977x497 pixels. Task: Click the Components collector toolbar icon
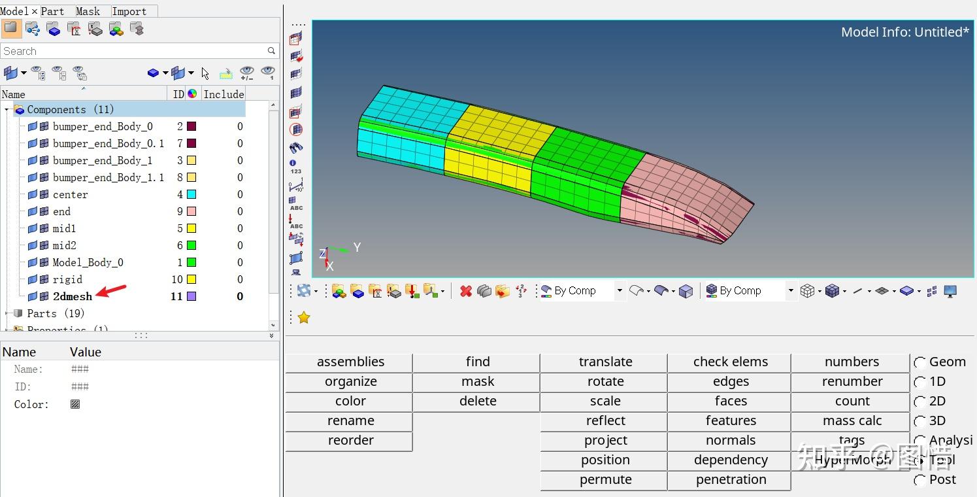click(x=357, y=291)
